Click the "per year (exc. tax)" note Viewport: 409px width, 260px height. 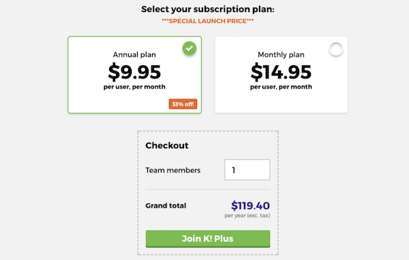pos(247,216)
